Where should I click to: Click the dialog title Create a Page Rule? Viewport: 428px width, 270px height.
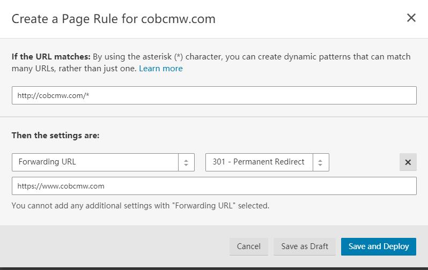(x=74, y=19)
